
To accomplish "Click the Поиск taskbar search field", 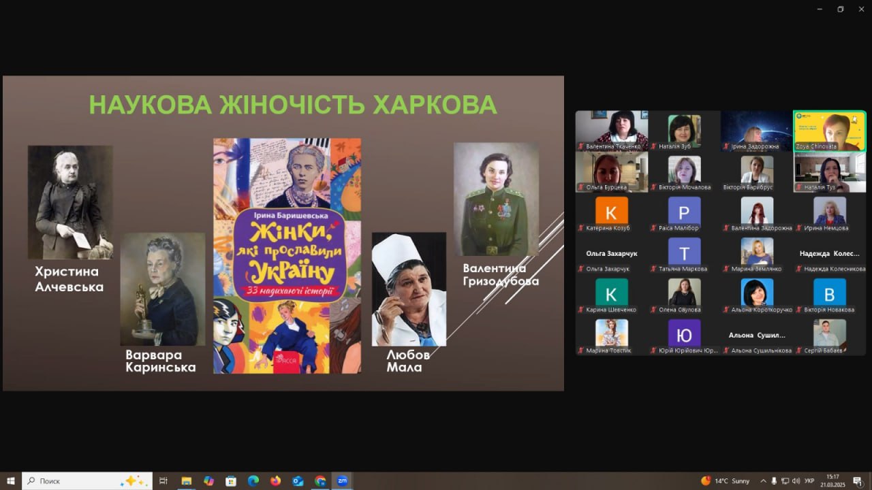I will click(87, 480).
